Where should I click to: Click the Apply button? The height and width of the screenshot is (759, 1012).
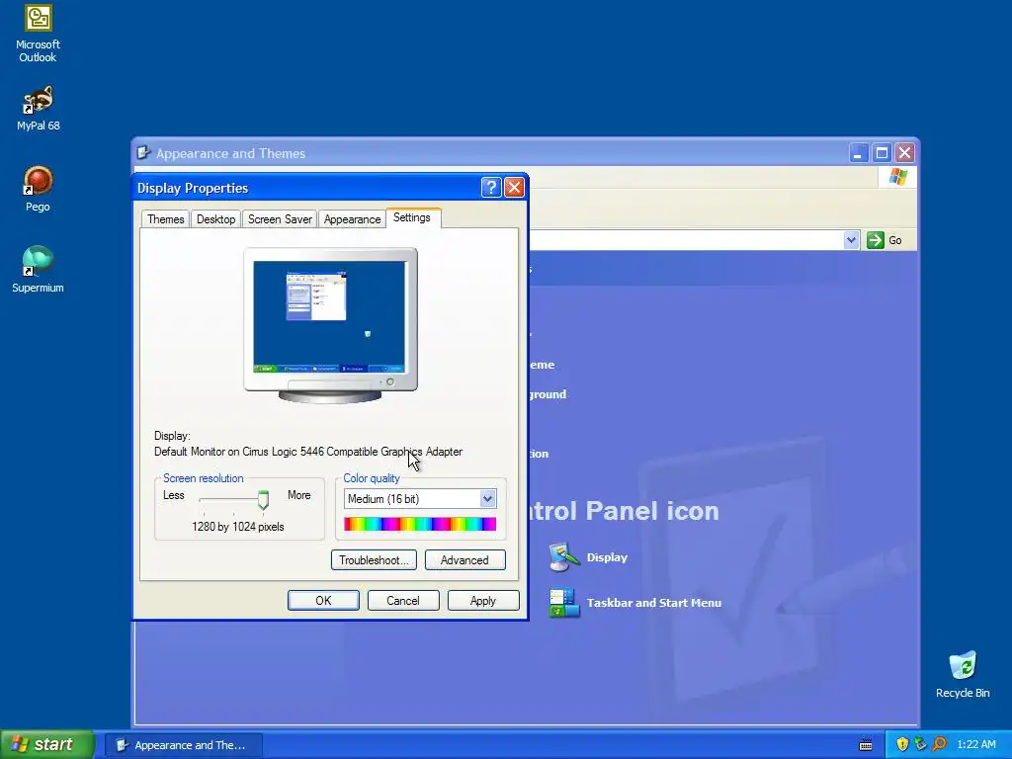click(483, 600)
